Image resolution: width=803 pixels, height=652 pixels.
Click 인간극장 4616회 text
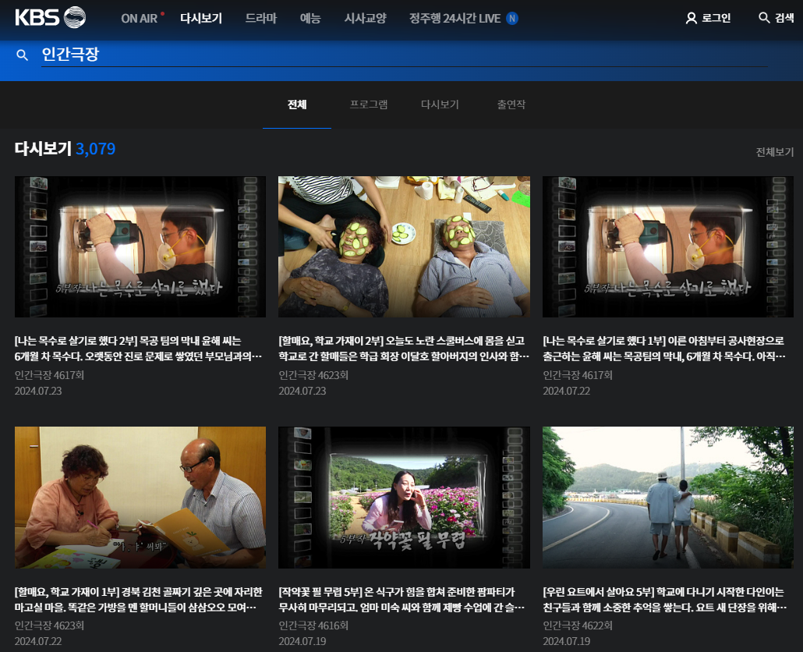click(313, 626)
